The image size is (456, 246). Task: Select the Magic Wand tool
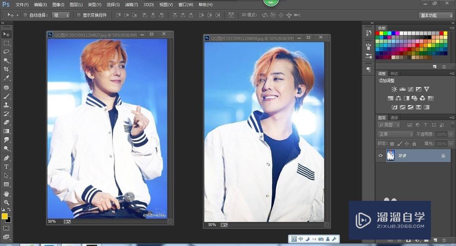click(x=6, y=61)
